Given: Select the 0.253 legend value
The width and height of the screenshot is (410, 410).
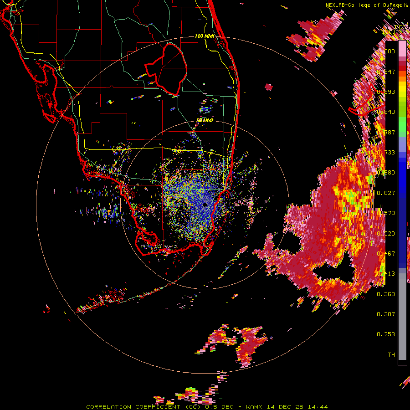Looking at the screenshot, I should [386, 334].
